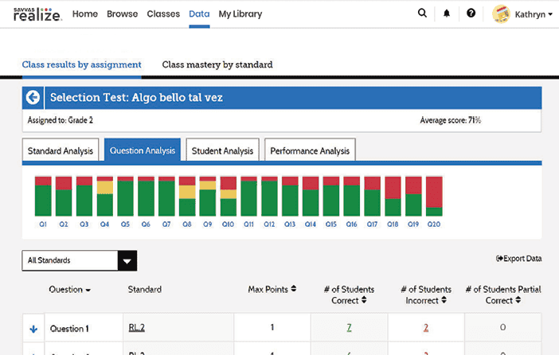Open the Standard Analysis tab

[61, 150]
